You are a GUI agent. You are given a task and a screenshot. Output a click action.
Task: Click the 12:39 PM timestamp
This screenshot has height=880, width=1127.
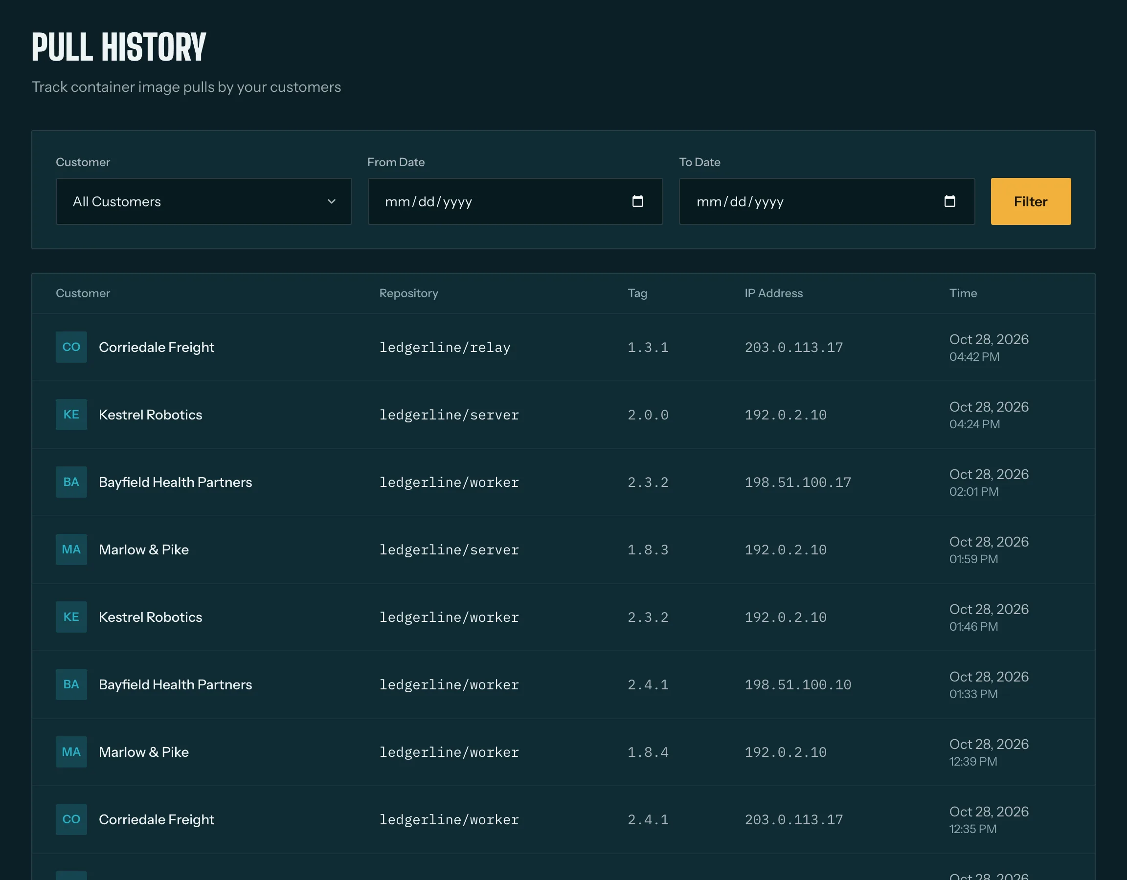pos(973,761)
